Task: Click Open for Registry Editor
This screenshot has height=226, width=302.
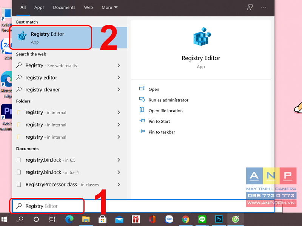Action: click(154, 89)
